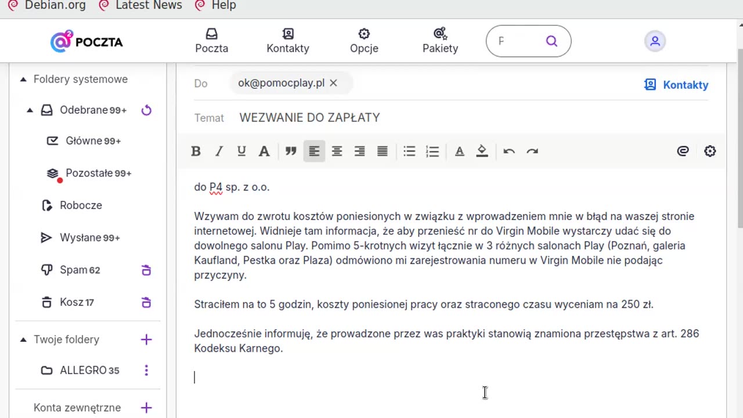Collapse the Odebrane folder tree
Screen dimensions: 743x418
30,110
